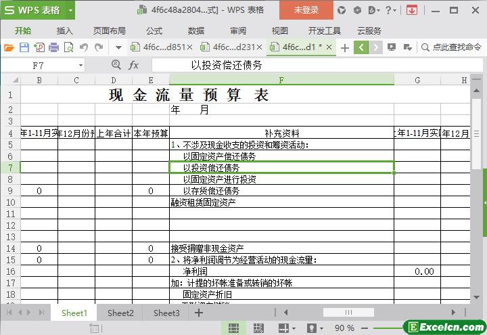Viewport: 487px width, 335px height.
Task: Switch to normal view icon in status bar
Action: pos(233,328)
